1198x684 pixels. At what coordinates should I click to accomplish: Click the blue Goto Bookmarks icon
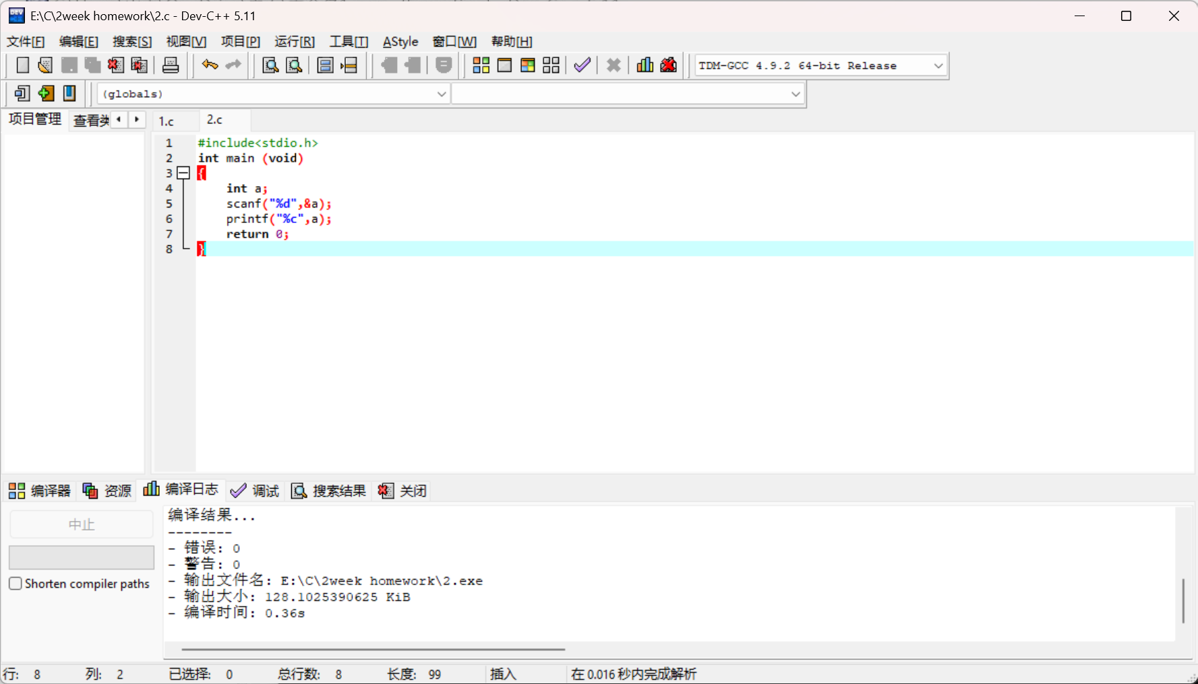pyautogui.click(x=69, y=93)
